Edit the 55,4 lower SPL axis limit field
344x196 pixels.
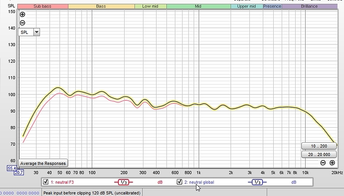pyautogui.click(x=11, y=169)
